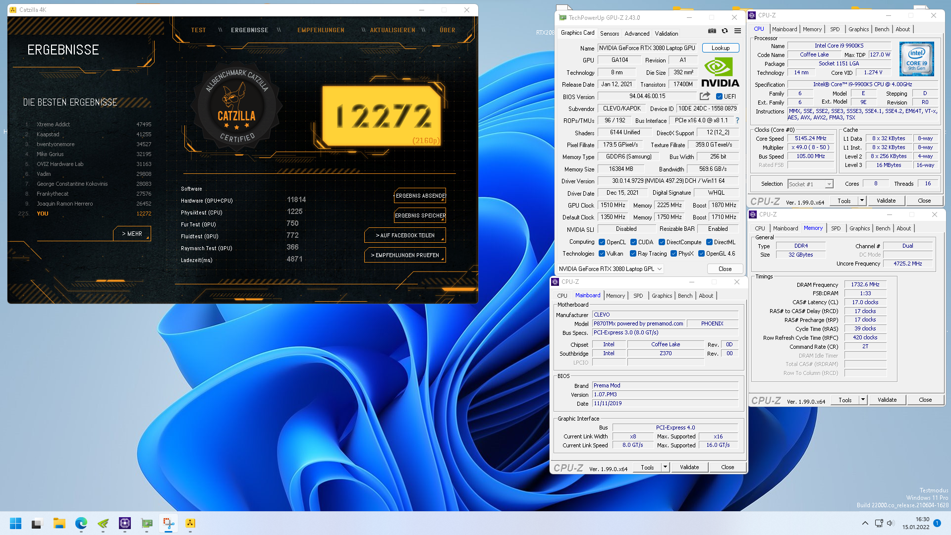The height and width of the screenshot is (535, 951).
Task: Expand the Tools arrow in the CPU-Z Mainboard window
Action: click(665, 467)
